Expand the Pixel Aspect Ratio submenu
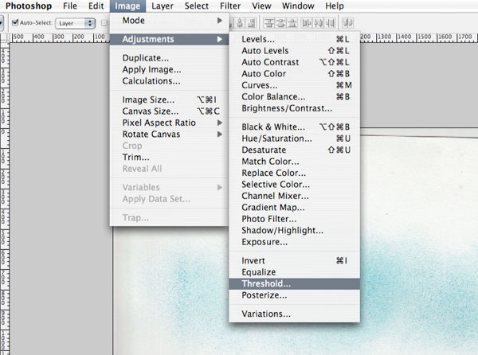 tap(169, 123)
